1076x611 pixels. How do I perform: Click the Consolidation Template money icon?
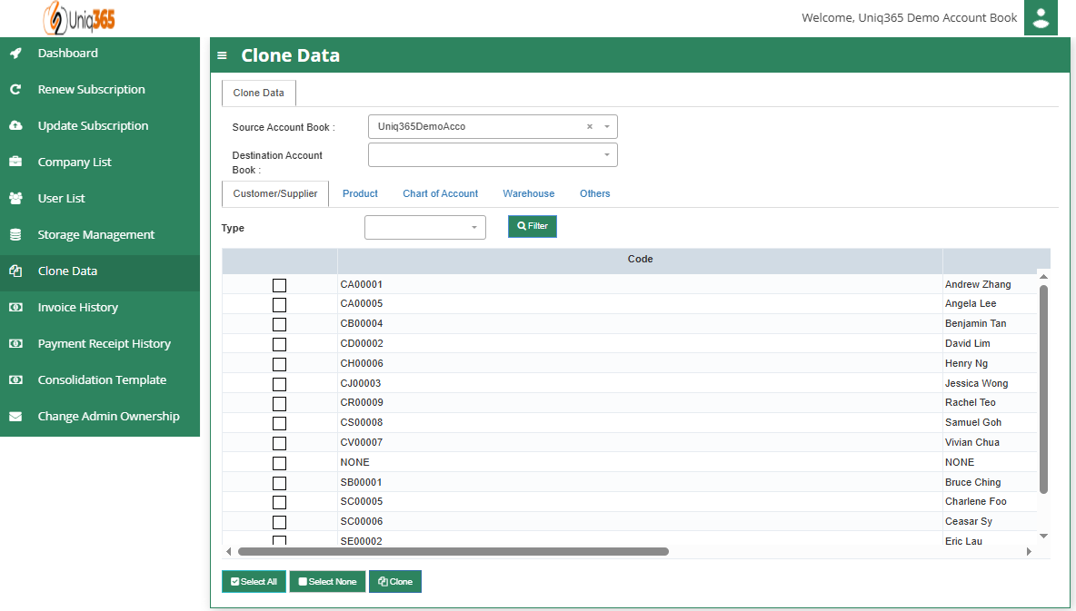click(x=15, y=379)
